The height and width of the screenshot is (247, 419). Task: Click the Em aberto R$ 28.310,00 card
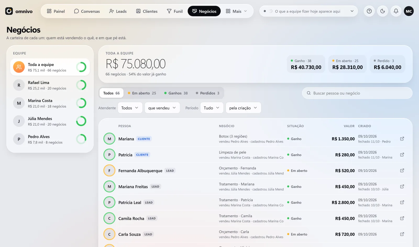pyautogui.click(x=348, y=64)
